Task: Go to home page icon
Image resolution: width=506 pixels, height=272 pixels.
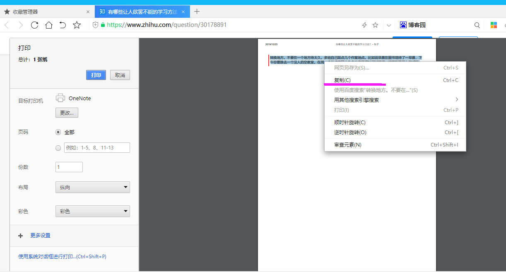Action: (49, 25)
